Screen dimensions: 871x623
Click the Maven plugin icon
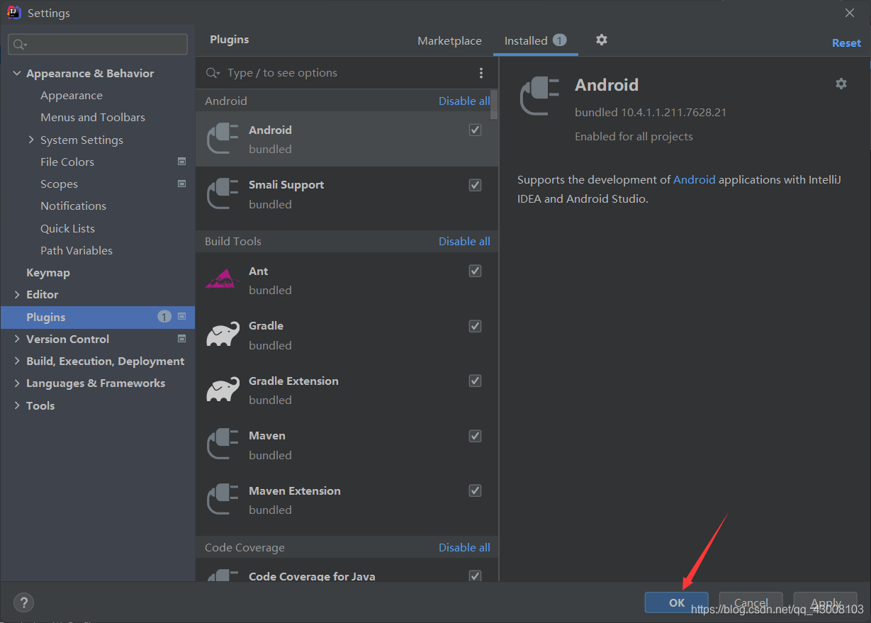pyautogui.click(x=223, y=444)
